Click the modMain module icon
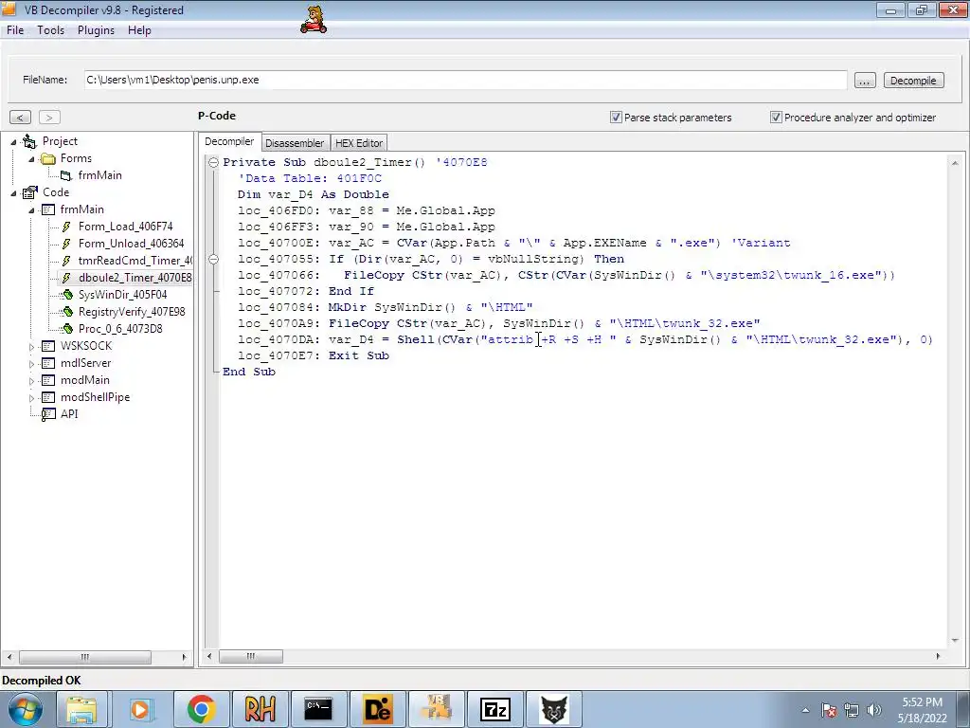This screenshot has height=728, width=970. tap(47, 380)
